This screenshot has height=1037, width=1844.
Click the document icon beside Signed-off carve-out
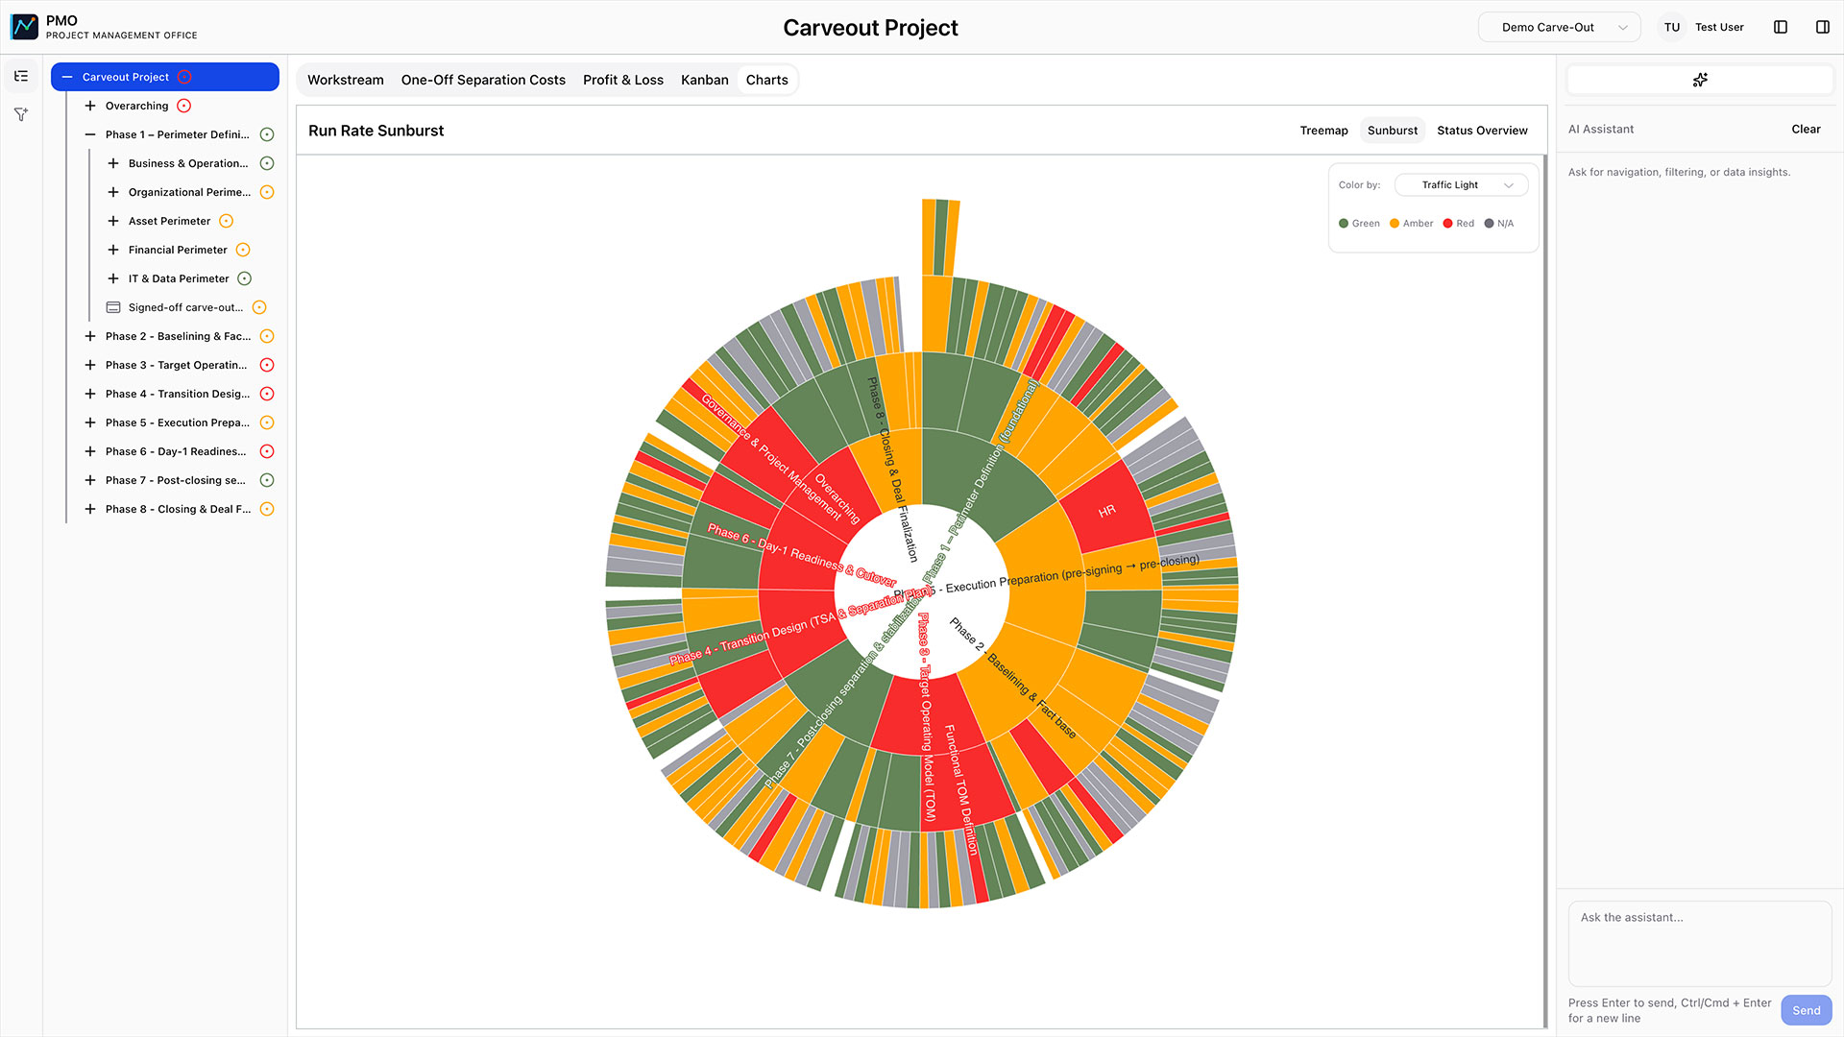pyautogui.click(x=112, y=307)
